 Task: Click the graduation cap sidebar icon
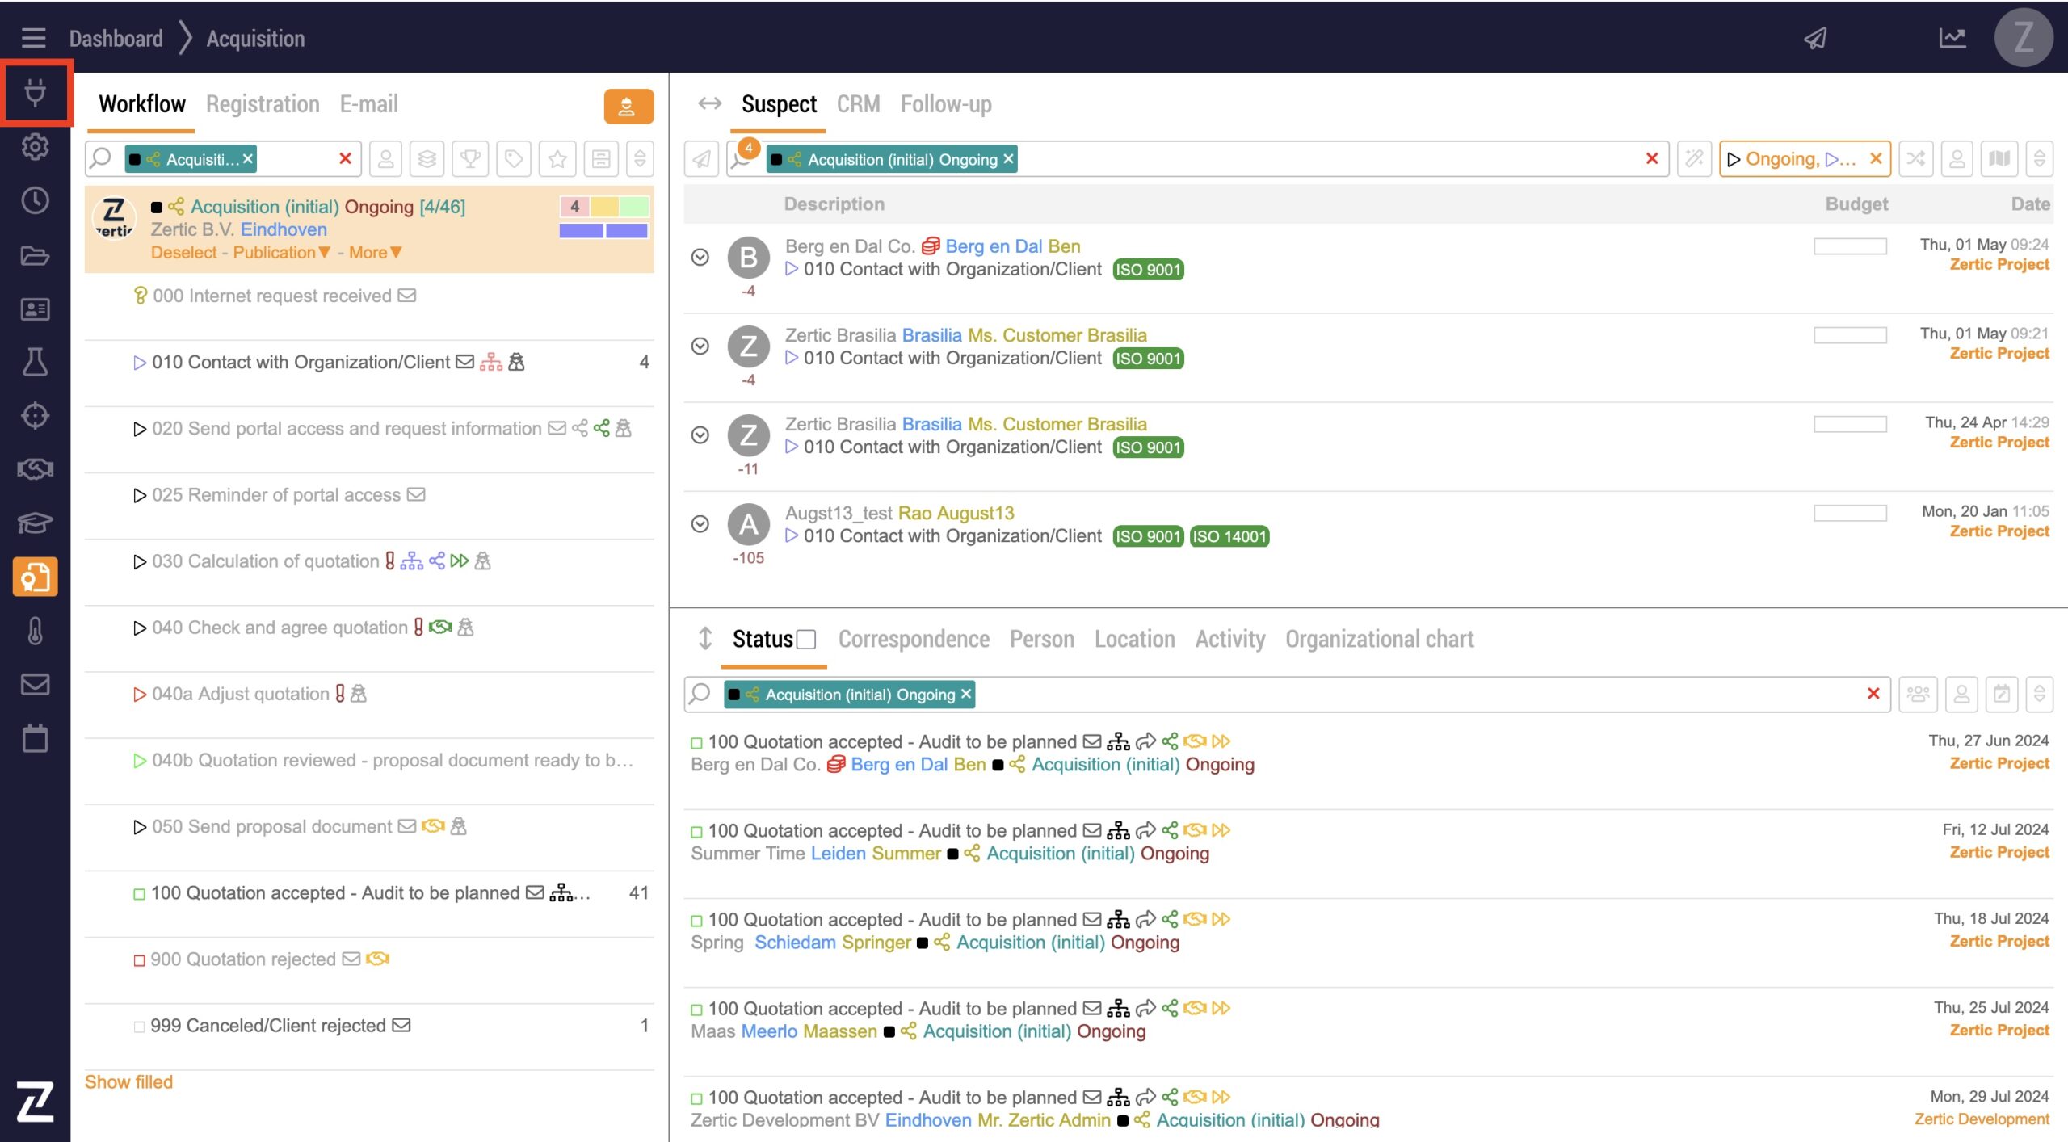coord(35,523)
